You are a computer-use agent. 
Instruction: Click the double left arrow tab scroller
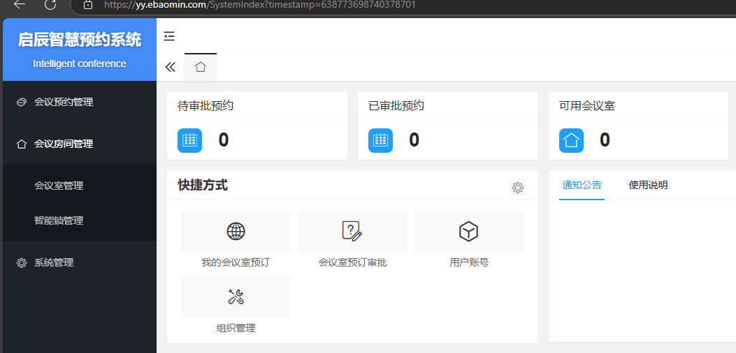(x=170, y=67)
